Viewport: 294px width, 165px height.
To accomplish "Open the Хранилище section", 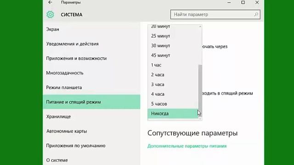I will pos(91,116).
